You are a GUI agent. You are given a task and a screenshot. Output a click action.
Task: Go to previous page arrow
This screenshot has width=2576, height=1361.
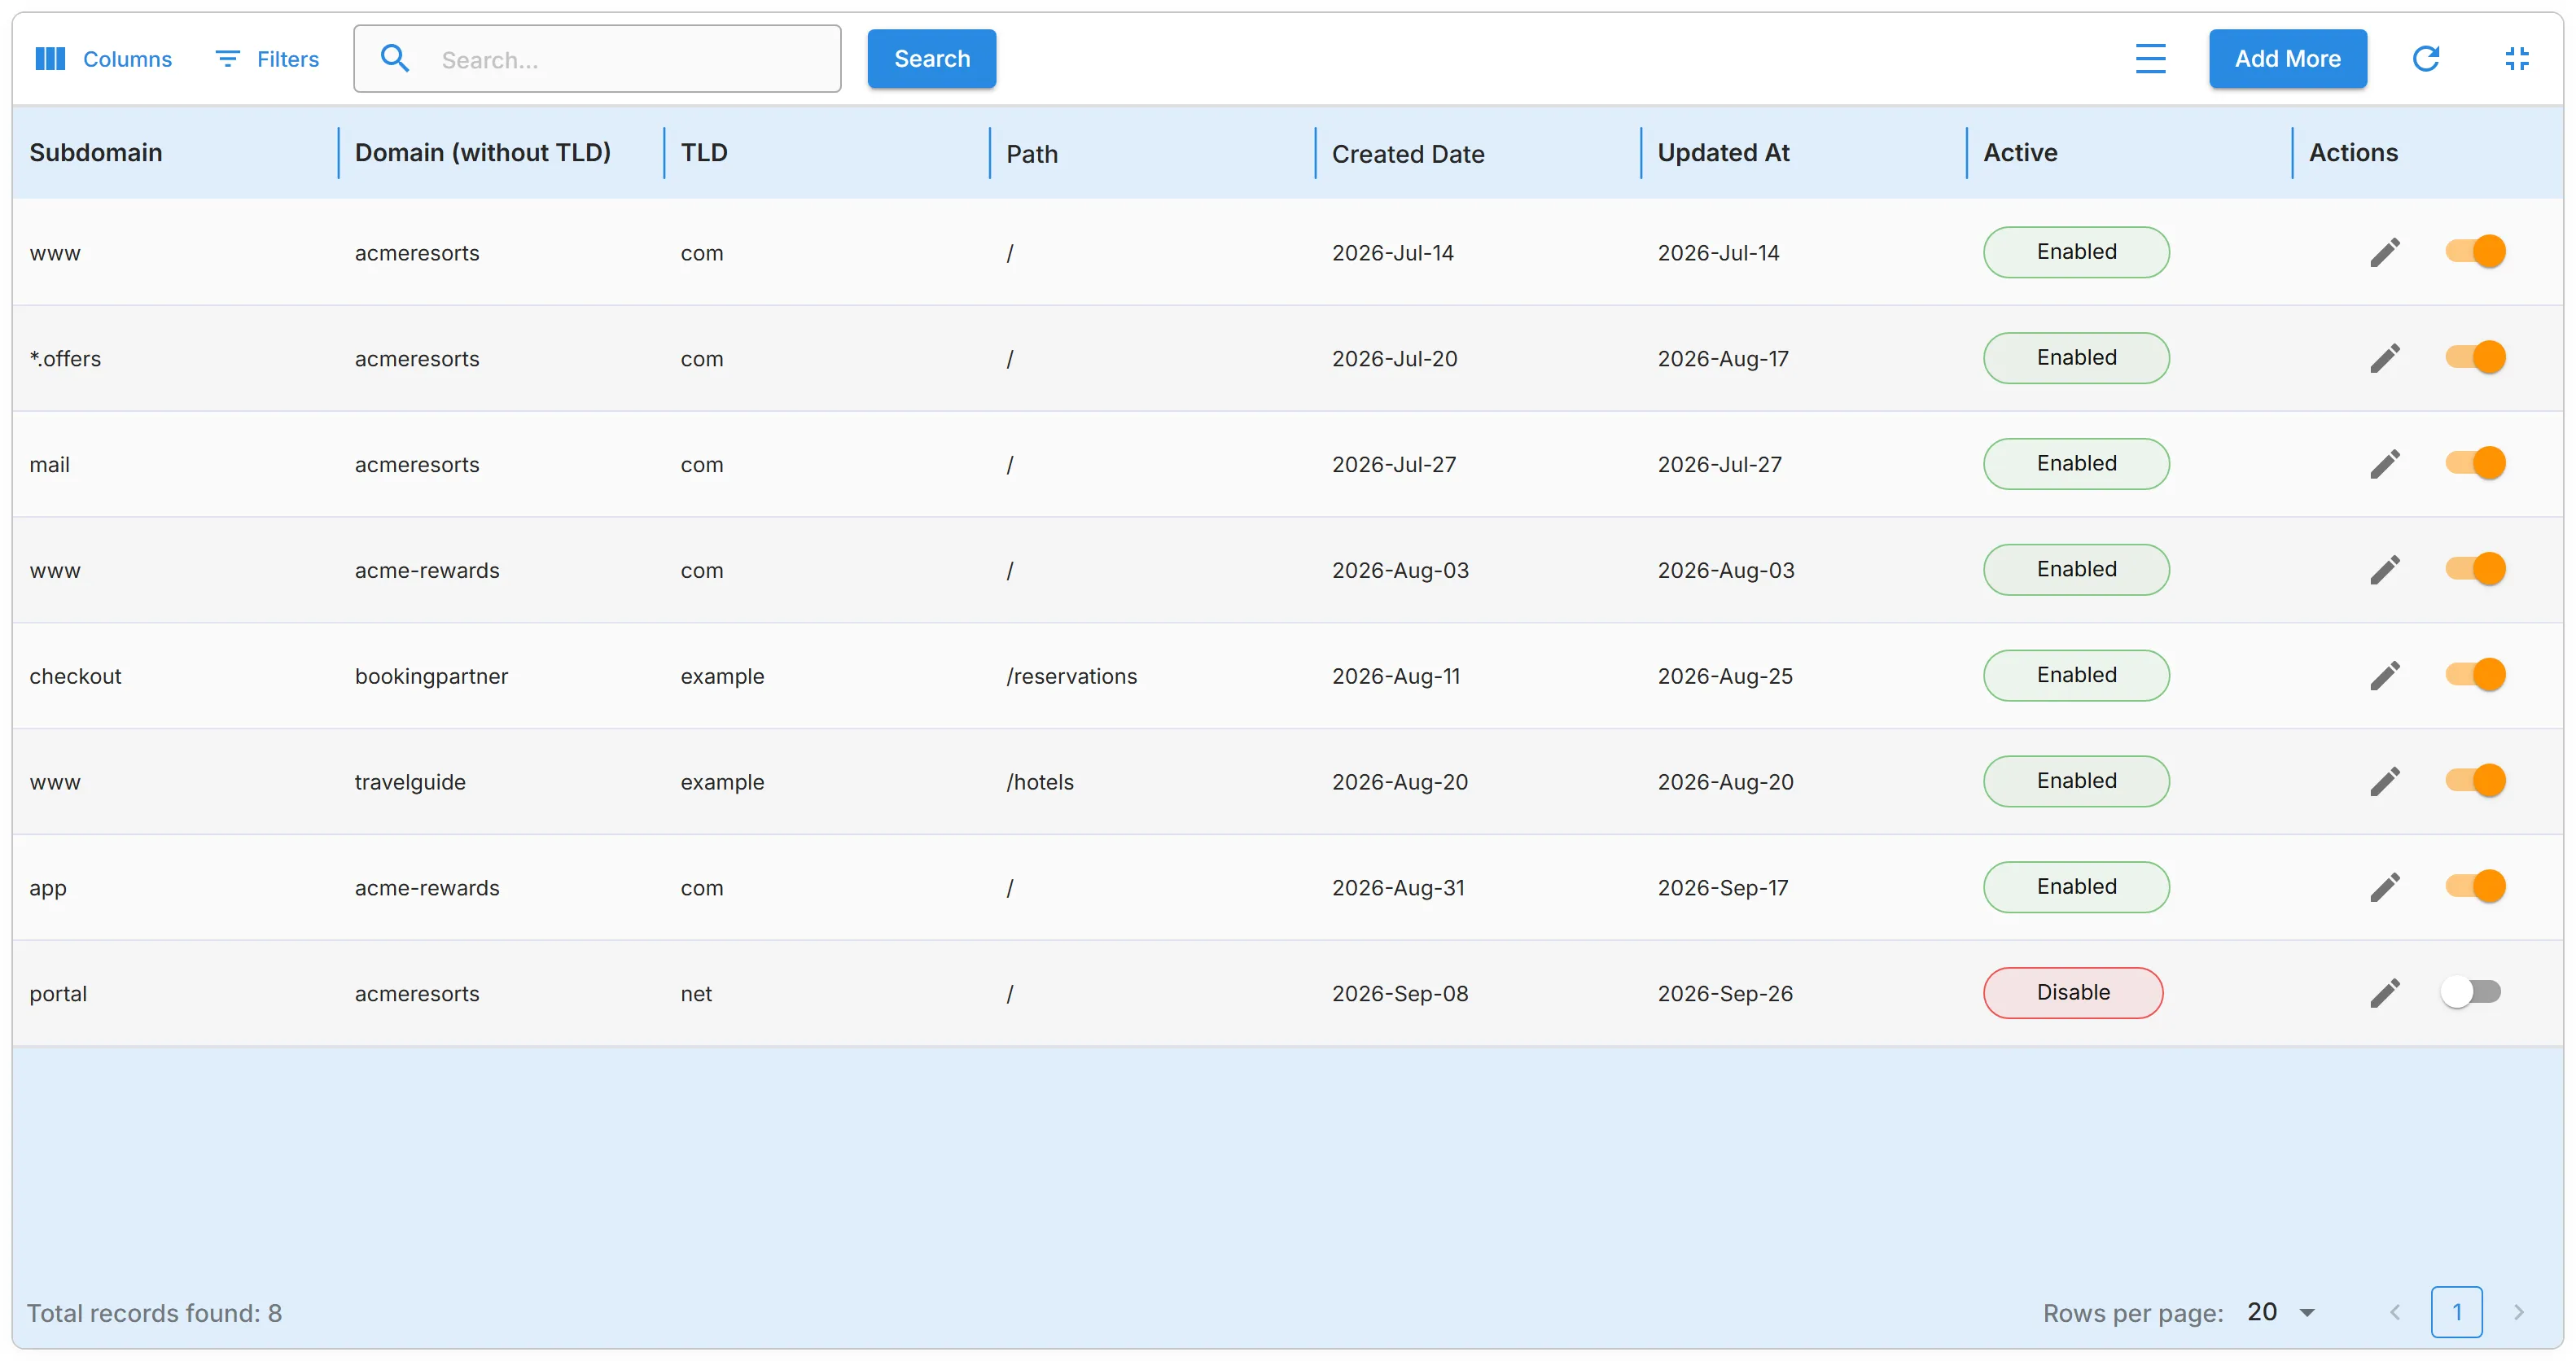click(2394, 1312)
